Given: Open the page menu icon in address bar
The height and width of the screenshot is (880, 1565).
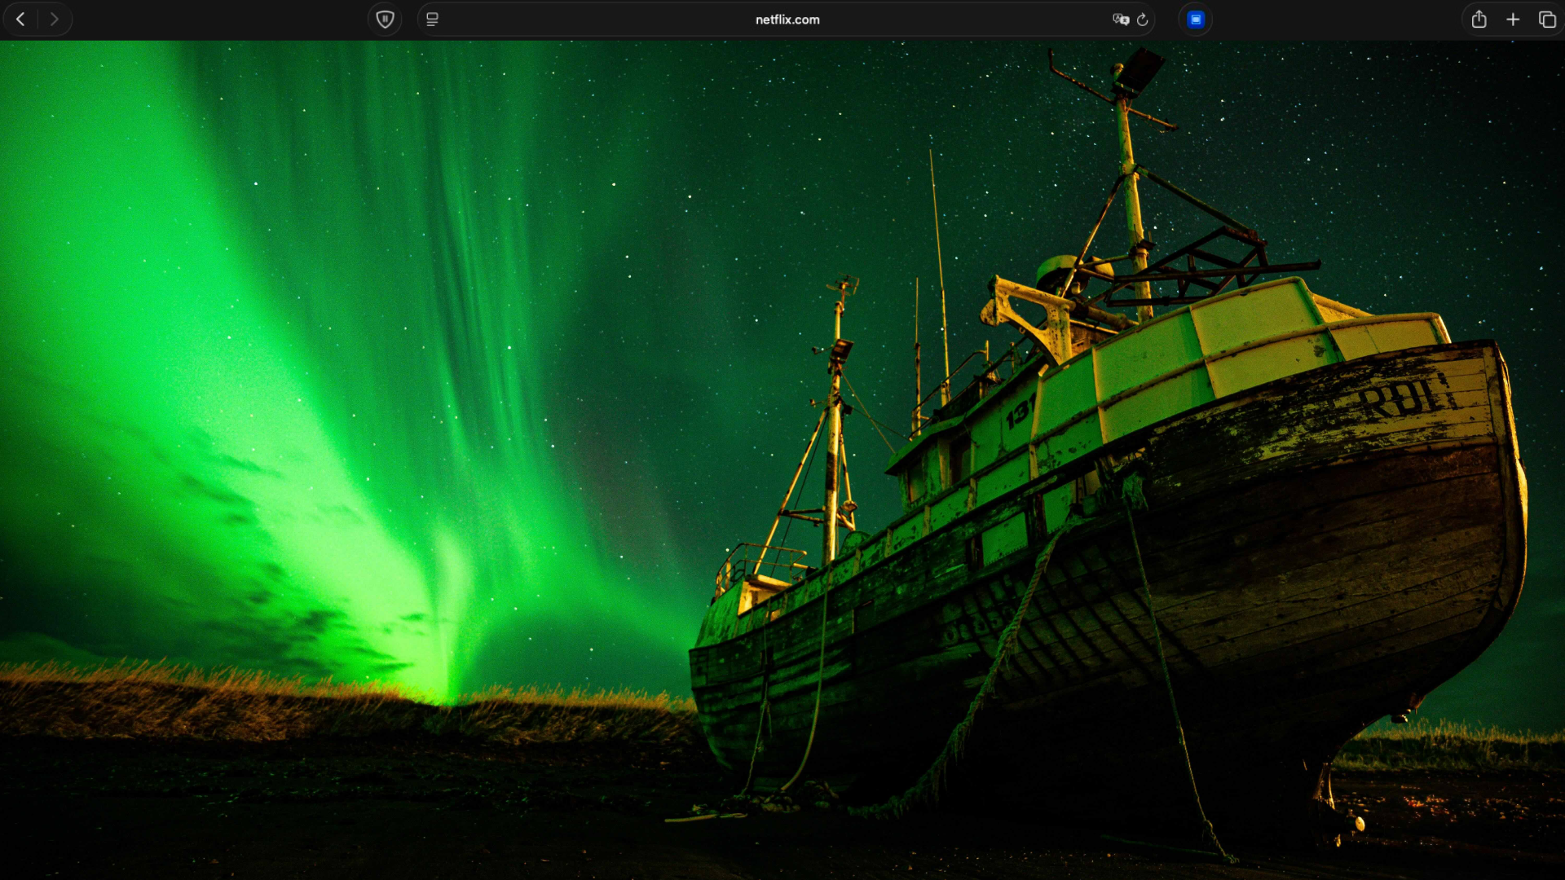Looking at the screenshot, I should [x=433, y=20].
